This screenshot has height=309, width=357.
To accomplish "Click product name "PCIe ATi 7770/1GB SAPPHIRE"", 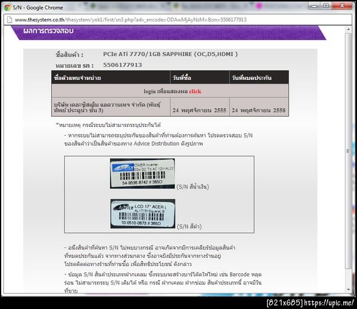I will (170, 54).
